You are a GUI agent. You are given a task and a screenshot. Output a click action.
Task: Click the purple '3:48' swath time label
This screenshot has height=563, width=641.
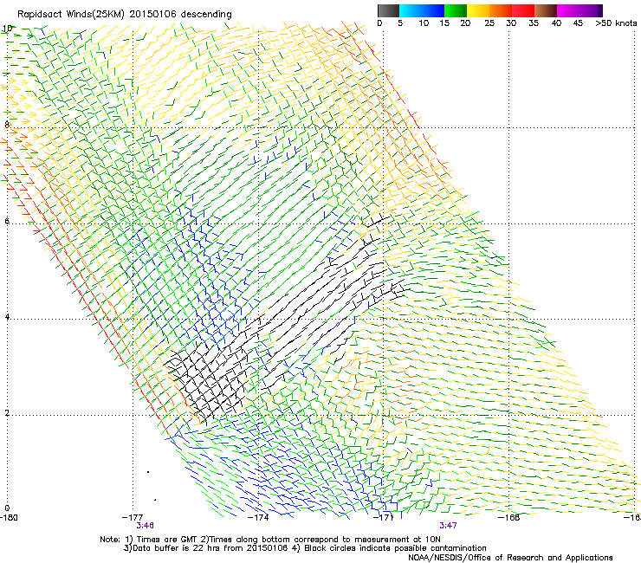146,526
